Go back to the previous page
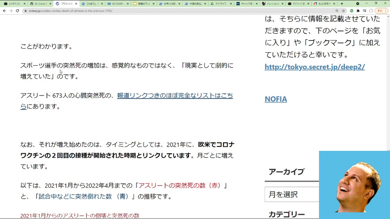 [4, 11]
